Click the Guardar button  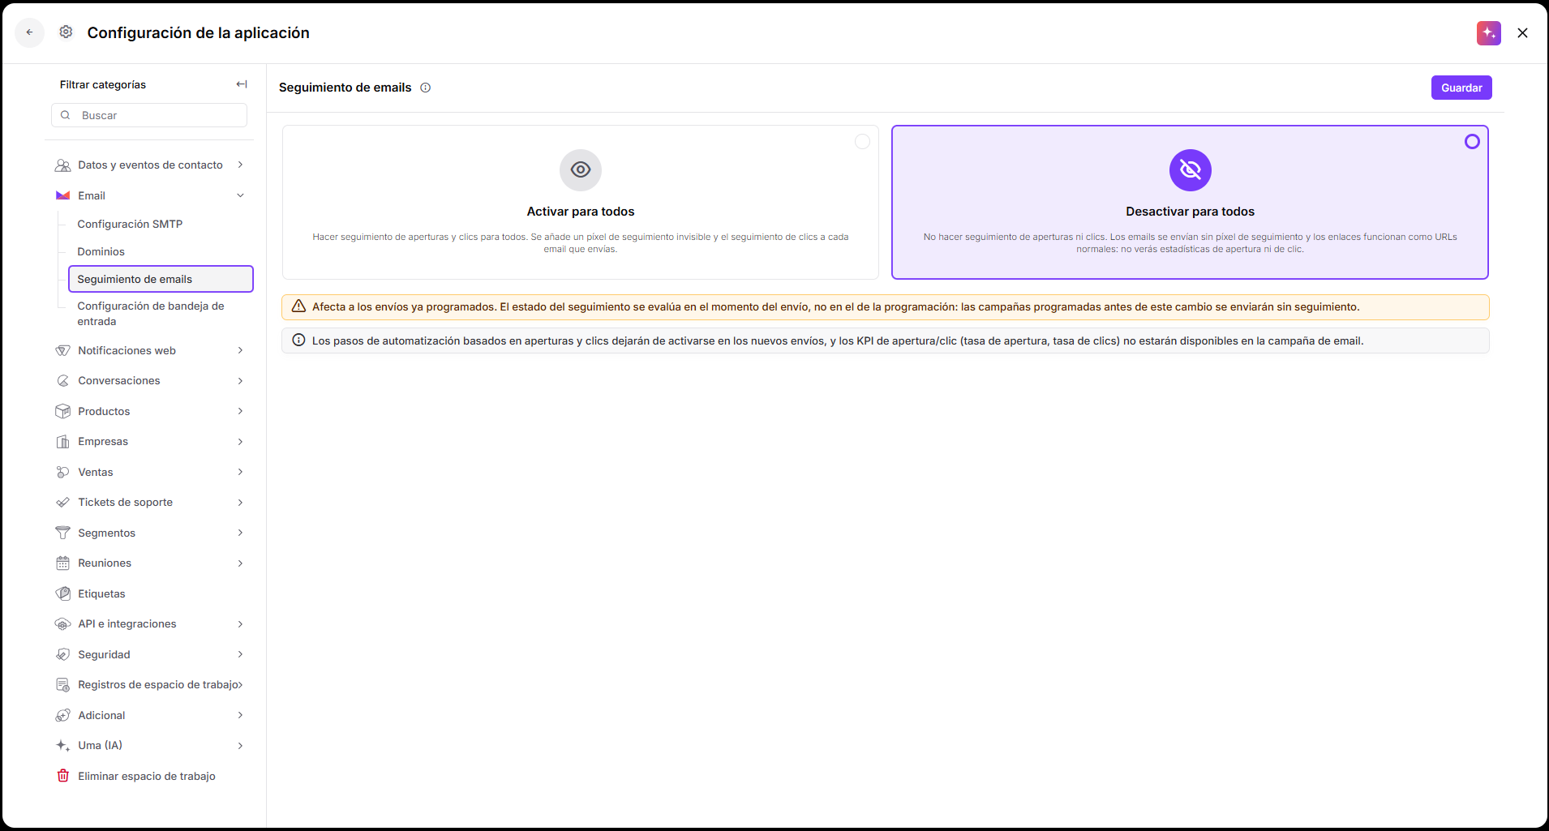(1461, 88)
